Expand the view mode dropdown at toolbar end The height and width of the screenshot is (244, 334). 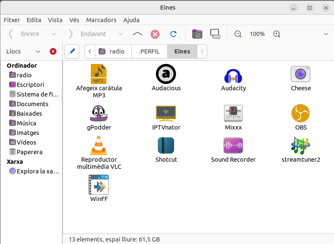[x=326, y=34]
